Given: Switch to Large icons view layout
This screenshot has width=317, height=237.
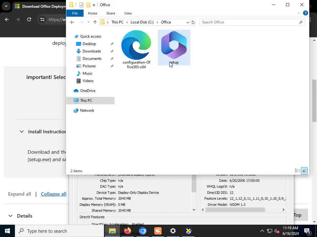Looking at the screenshot, I should [304, 171].
